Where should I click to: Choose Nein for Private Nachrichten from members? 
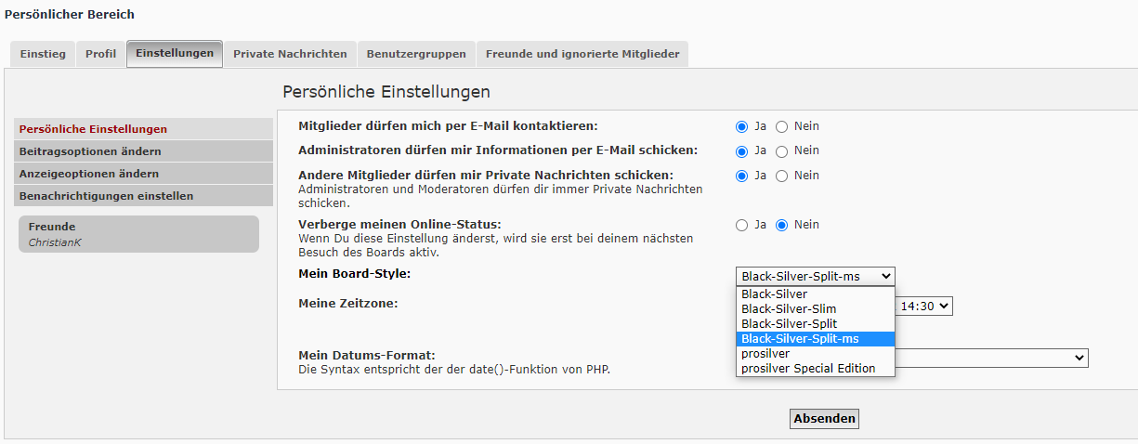point(781,176)
